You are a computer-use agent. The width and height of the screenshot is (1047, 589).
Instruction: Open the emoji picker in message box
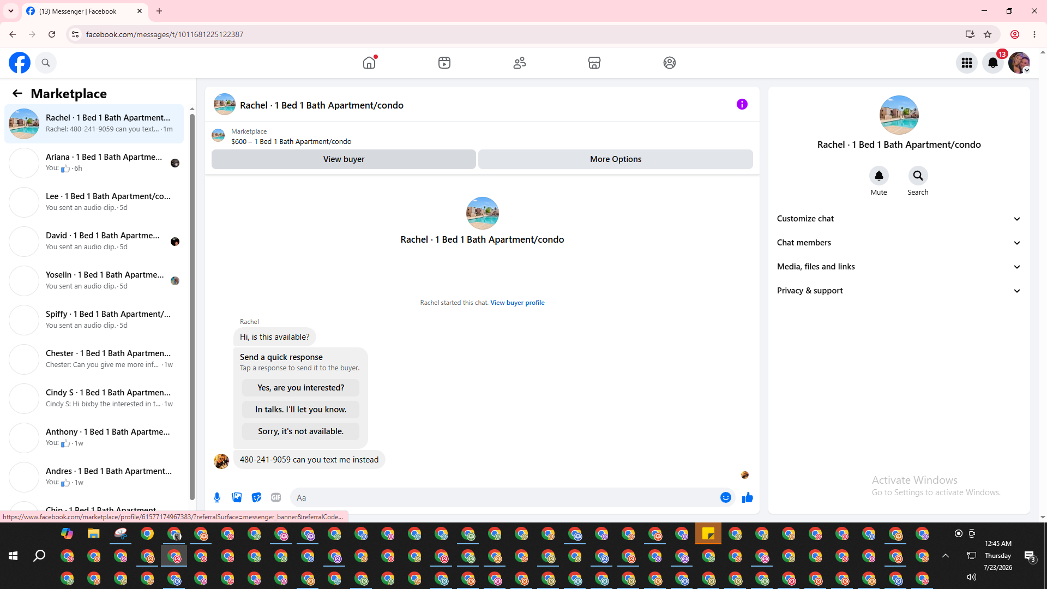pos(726,497)
